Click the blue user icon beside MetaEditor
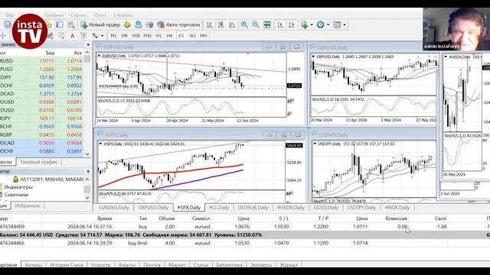This screenshot has width=490, height=275. [139, 24]
